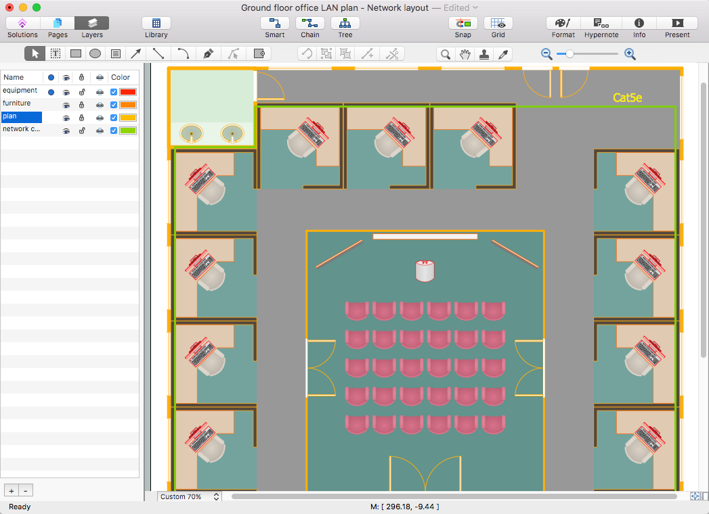The width and height of the screenshot is (709, 514).
Task: Uncheck the furniture layer color checkbox
Action: click(114, 105)
